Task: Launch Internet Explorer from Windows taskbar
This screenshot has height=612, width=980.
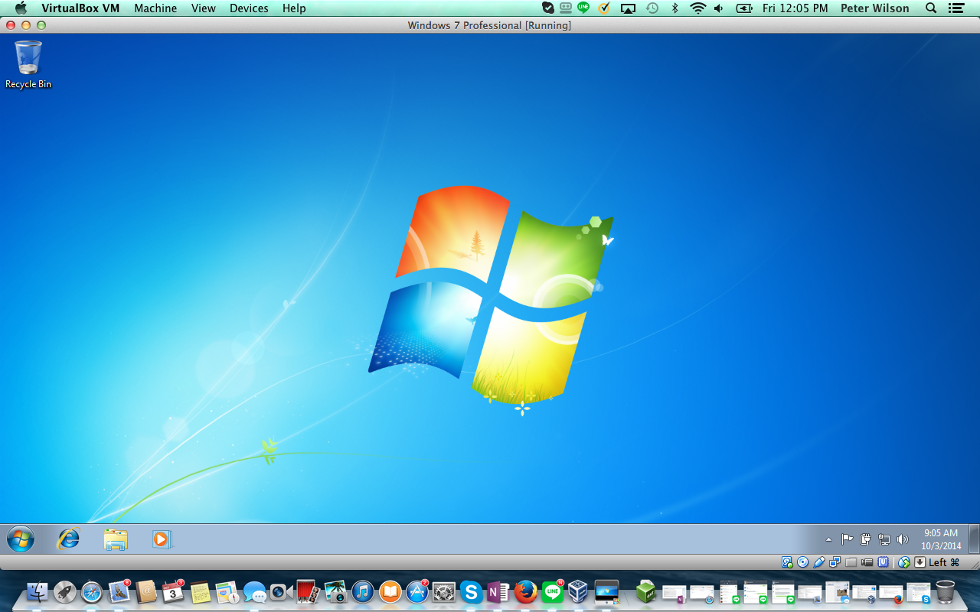Action: coord(69,539)
